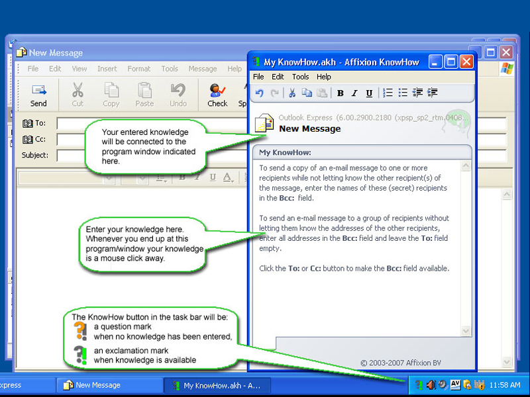Image resolution: width=530 pixels, height=397 pixels.
Task: Click the New Message document icon in KnowHow
Action: [264, 123]
